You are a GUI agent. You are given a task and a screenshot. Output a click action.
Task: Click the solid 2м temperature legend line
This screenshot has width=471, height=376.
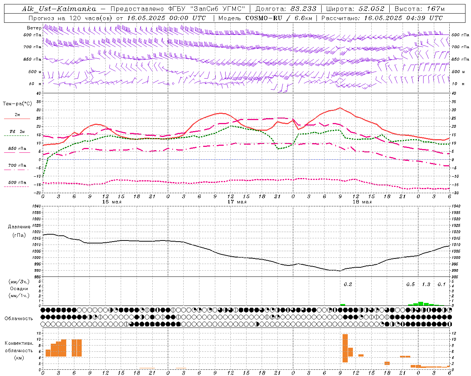click(17, 119)
